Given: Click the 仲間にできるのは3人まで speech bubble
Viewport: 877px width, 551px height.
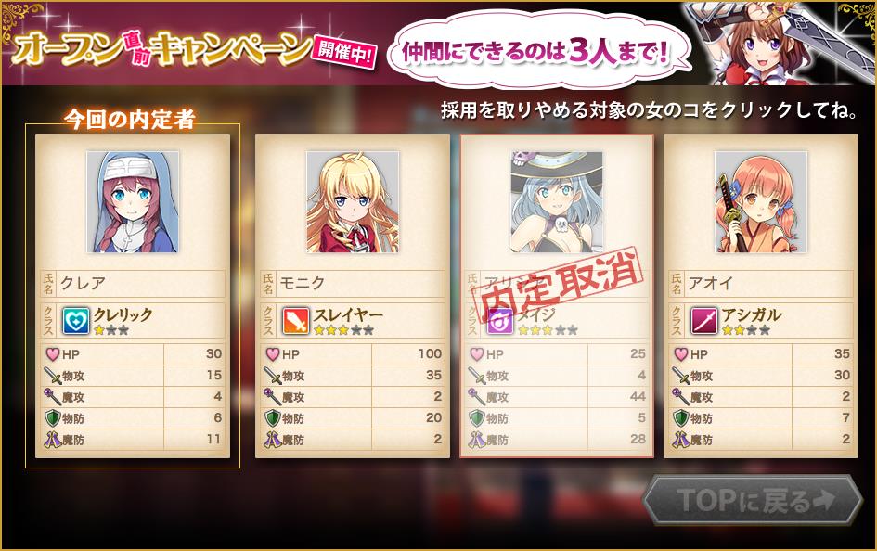Looking at the screenshot, I should (x=537, y=51).
